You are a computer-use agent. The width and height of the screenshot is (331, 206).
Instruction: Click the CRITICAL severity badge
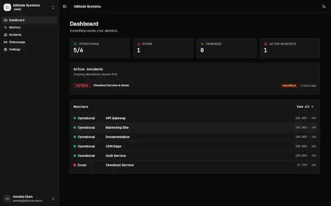(82, 86)
